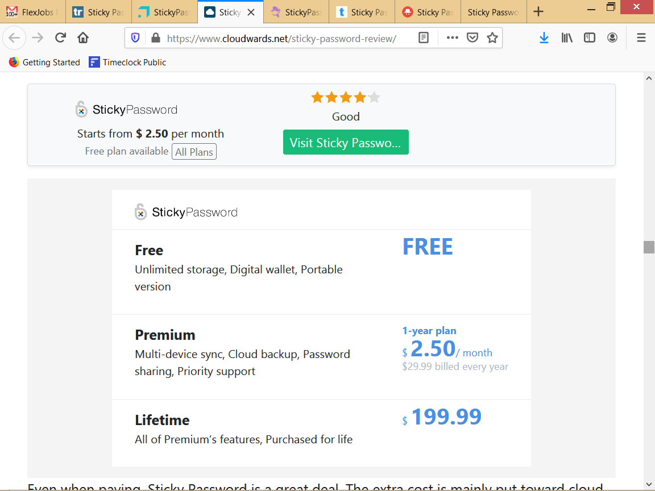The height and width of the screenshot is (491, 655).
Task: Go to the Firefox home page
Action: [x=83, y=38]
